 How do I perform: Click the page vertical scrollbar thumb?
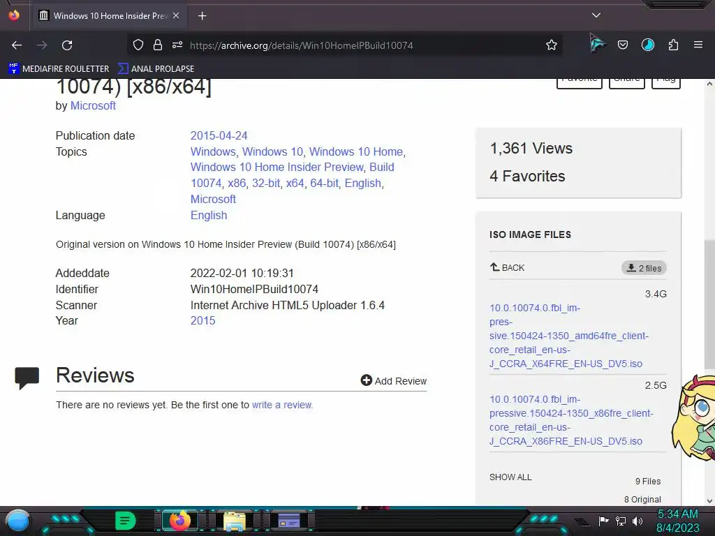pyautogui.click(x=709, y=303)
